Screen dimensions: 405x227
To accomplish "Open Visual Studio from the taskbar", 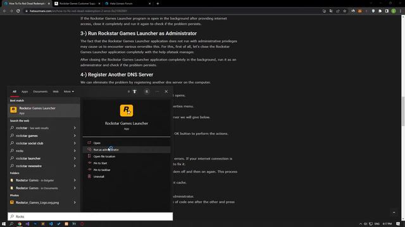I will 27,224.
